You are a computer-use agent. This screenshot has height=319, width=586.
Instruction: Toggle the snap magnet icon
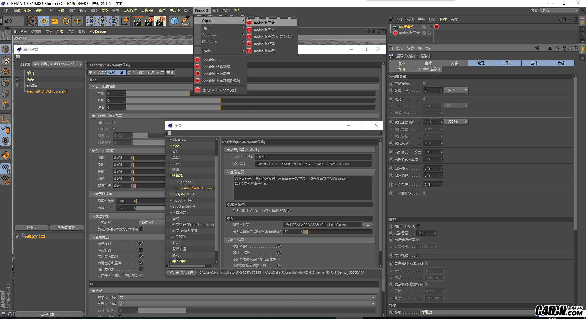click(x=6, y=155)
